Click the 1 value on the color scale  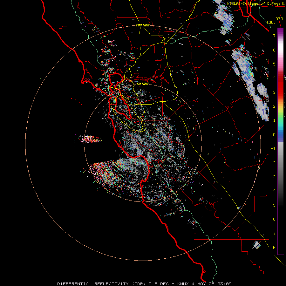[274, 120]
